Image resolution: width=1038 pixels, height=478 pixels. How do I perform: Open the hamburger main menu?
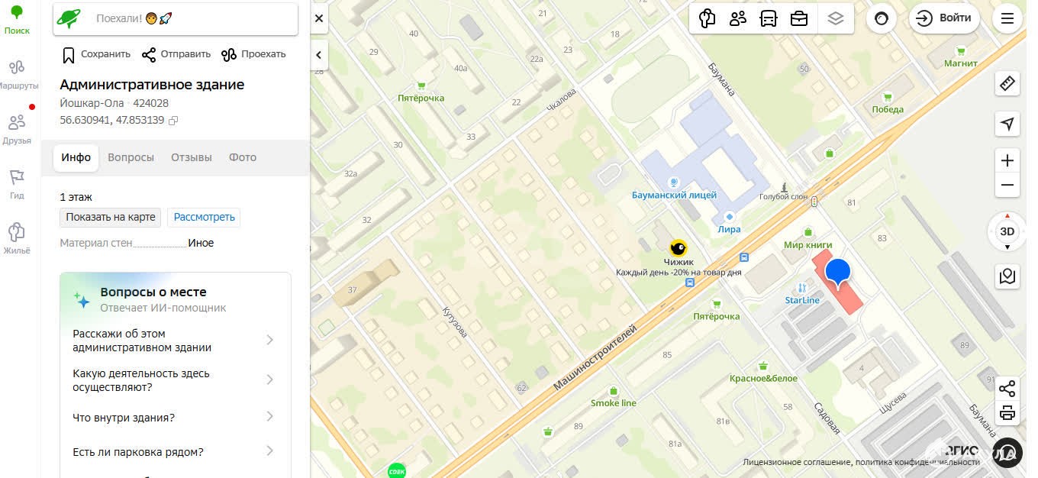(1007, 18)
